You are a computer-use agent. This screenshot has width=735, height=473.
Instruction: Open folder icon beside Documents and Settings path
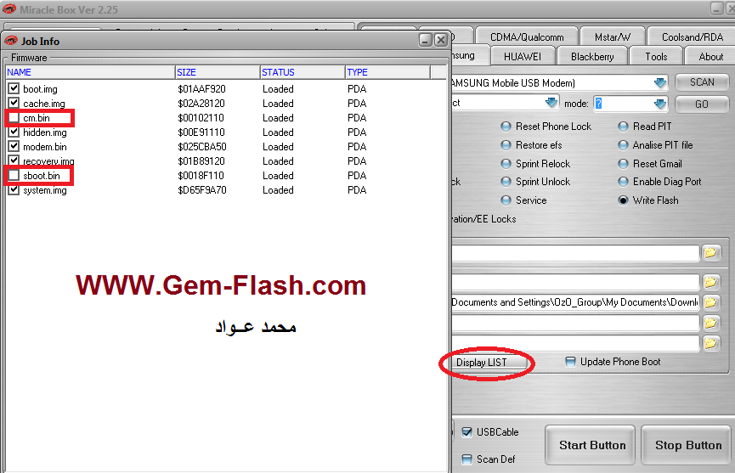(x=711, y=302)
